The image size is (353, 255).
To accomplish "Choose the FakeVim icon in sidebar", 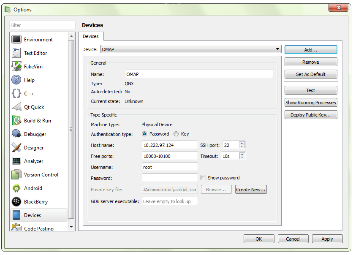I will 16,67.
